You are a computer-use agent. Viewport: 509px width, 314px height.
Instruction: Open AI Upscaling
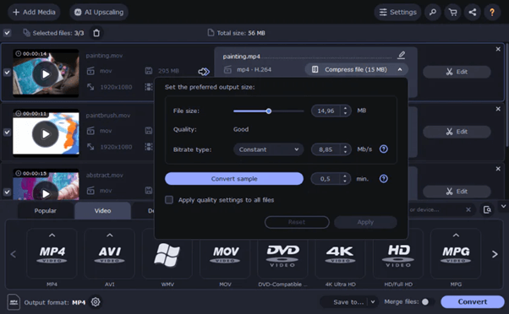[99, 13]
